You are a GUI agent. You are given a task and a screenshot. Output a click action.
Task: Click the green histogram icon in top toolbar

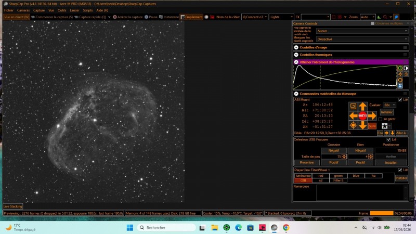coord(379,17)
